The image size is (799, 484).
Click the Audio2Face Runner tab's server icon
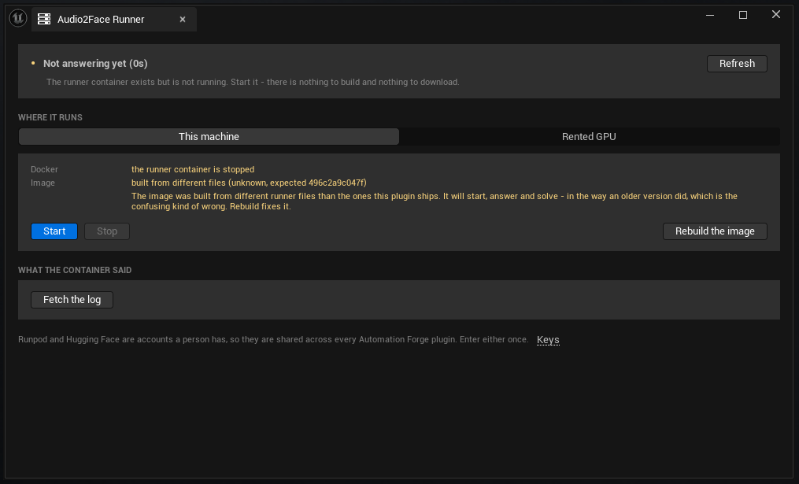point(44,20)
